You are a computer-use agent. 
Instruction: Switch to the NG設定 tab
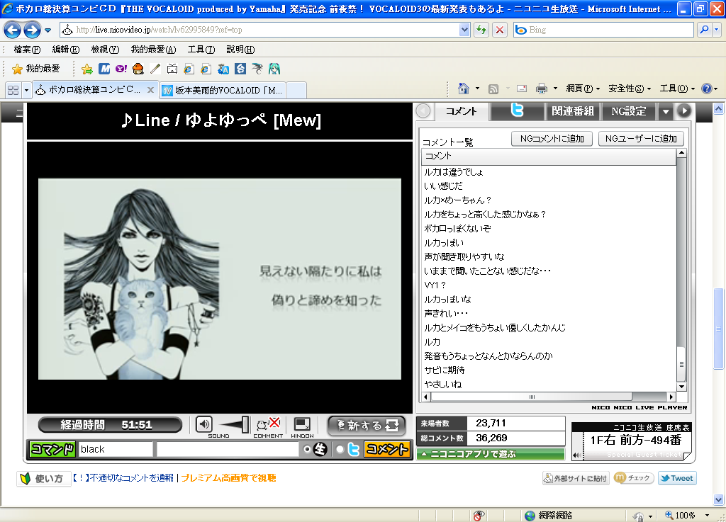(628, 111)
